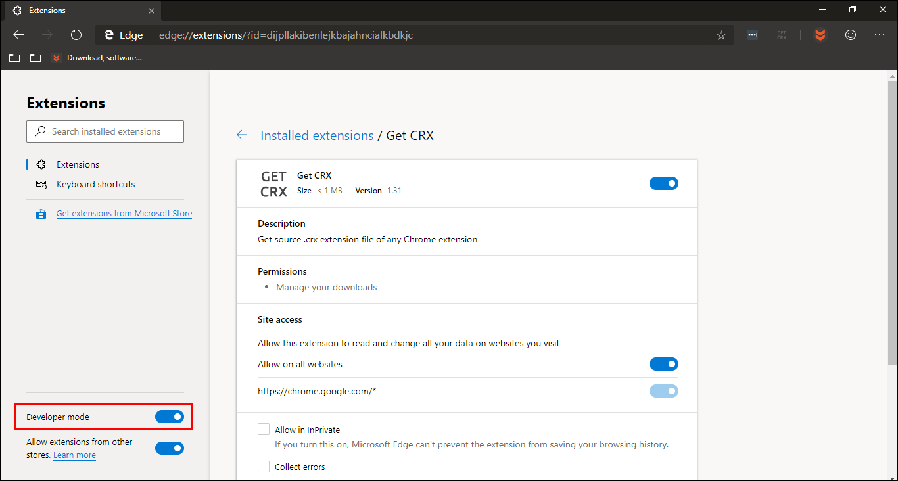Toggle the chrome.google.com site access switch
Viewport: 898px width, 481px height.
pyautogui.click(x=664, y=391)
